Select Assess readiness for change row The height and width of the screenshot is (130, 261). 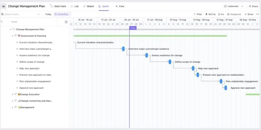(35, 55)
